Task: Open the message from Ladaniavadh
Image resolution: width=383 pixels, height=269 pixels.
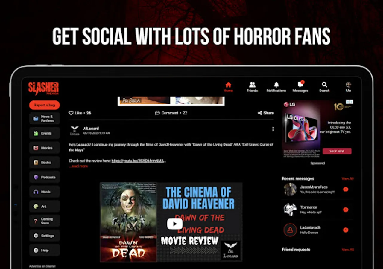Action: click(x=318, y=230)
